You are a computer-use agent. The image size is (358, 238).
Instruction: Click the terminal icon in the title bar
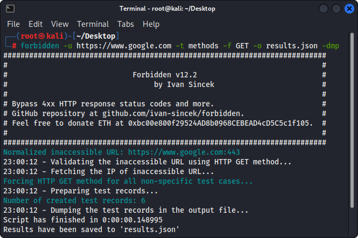click(x=9, y=9)
